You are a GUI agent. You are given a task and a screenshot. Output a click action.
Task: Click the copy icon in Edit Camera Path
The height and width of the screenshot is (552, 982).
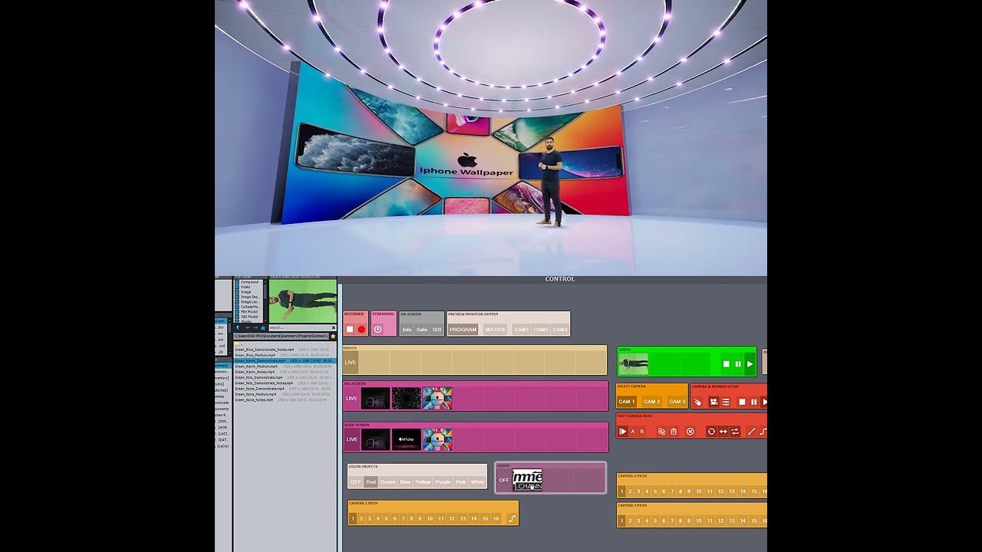pyautogui.click(x=661, y=432)
